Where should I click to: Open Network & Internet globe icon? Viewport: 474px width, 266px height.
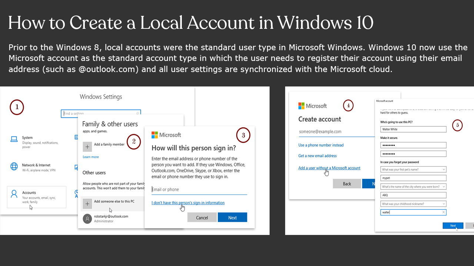pos(14,166)
